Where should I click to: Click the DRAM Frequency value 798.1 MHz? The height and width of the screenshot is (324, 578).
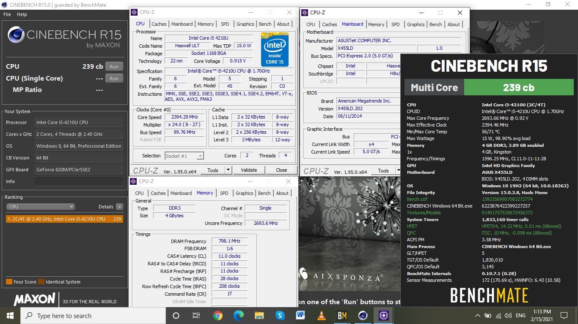click(x=229, y=241)
